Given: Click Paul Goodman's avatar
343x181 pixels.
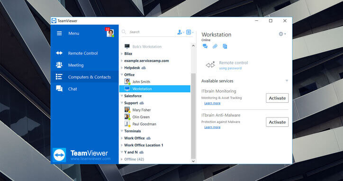Looking at the screenshot, I should coord(127,124).
